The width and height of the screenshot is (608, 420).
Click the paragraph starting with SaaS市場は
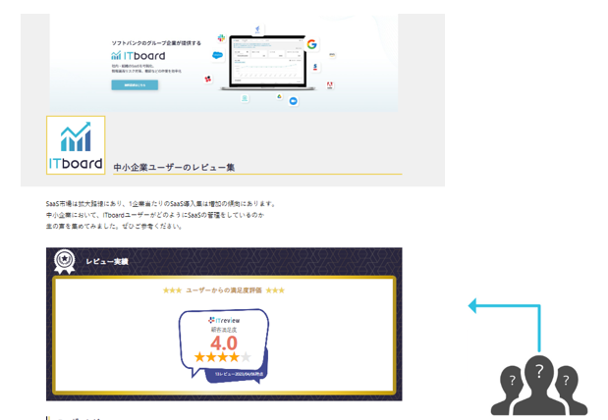[x=161, y=215]
